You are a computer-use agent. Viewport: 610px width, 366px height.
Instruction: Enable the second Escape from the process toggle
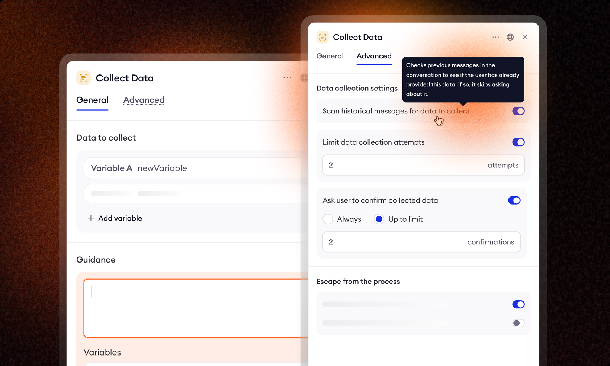(518, 323)
